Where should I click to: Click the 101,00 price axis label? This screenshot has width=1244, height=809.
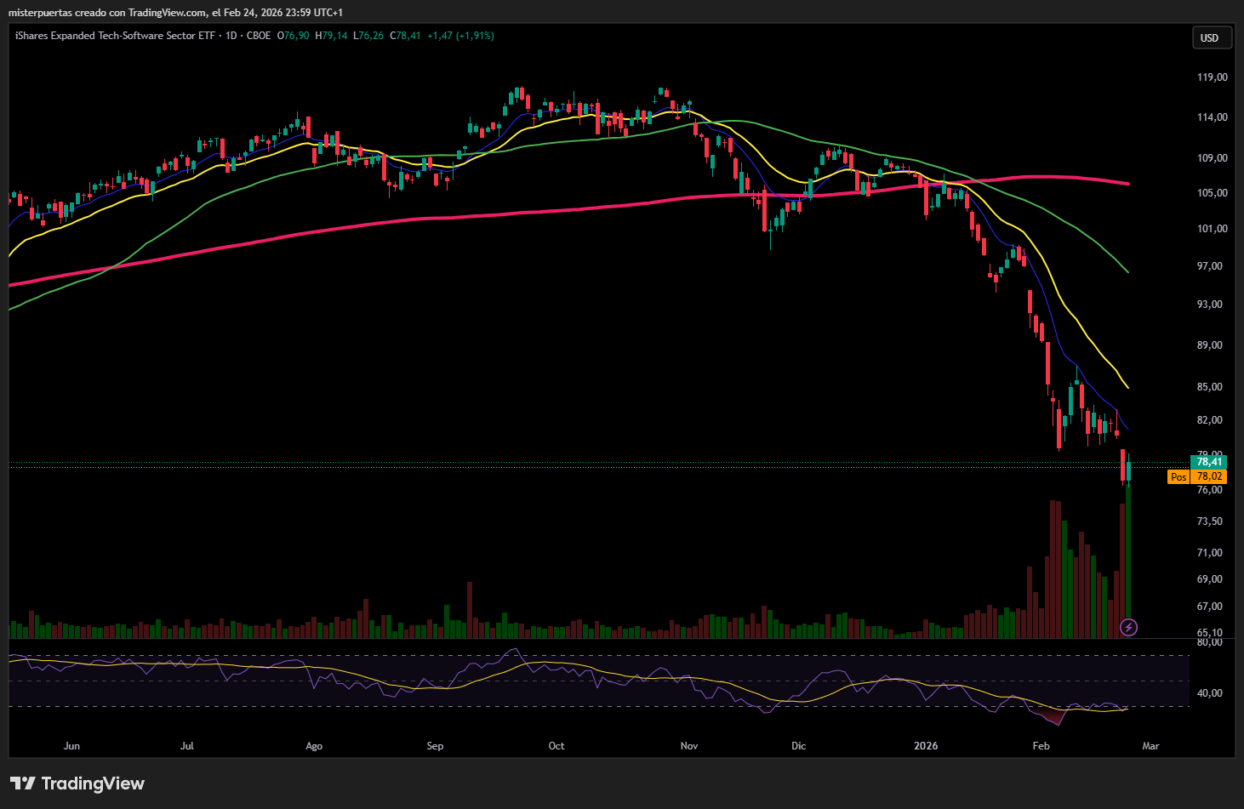(x=1212, y=229)
